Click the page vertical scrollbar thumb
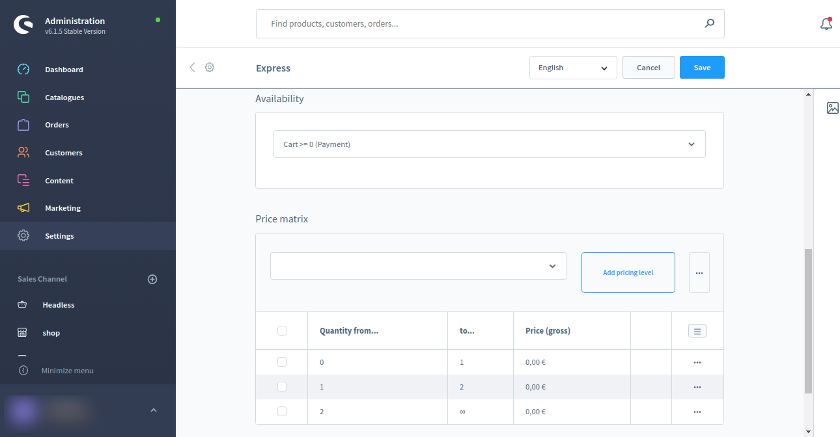Screen dimensions: 840x437 pos(808,321)
